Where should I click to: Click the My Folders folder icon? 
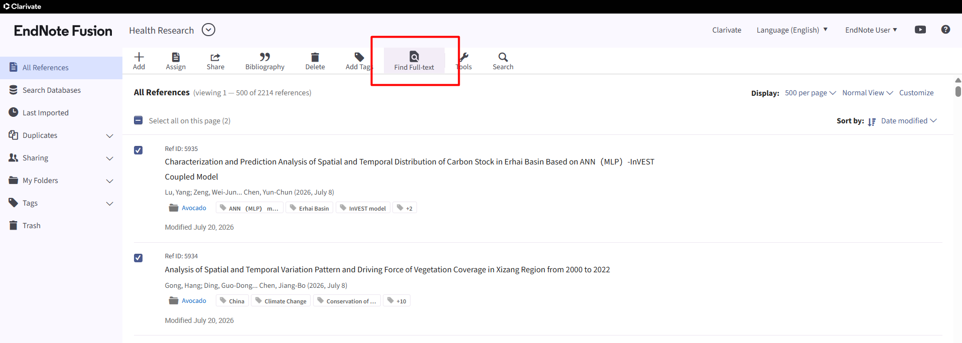click(14, 180)
